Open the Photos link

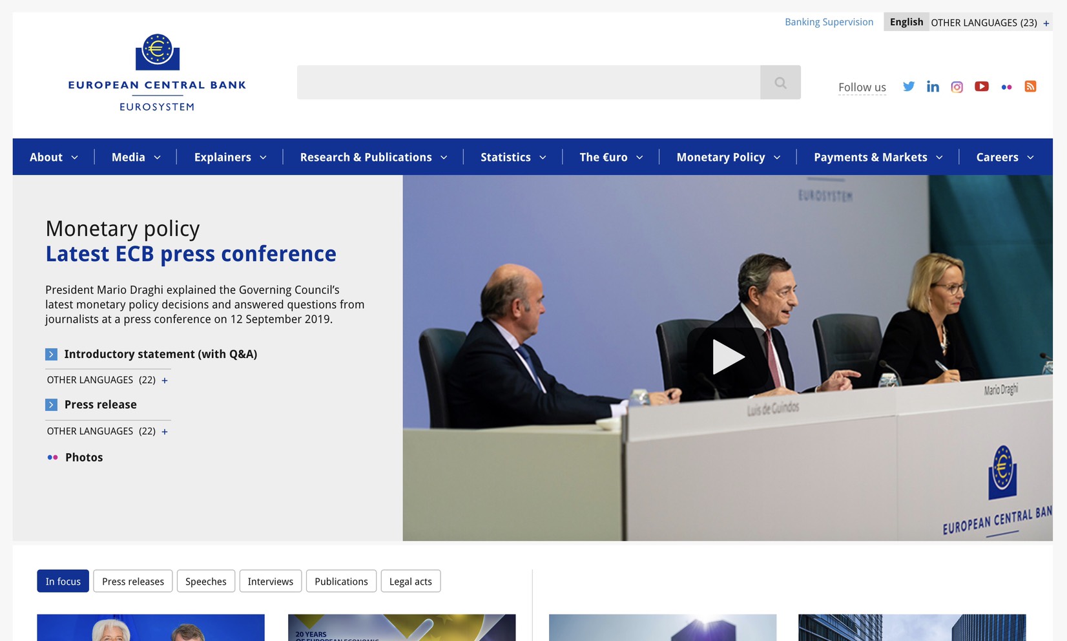pos(84,457)
